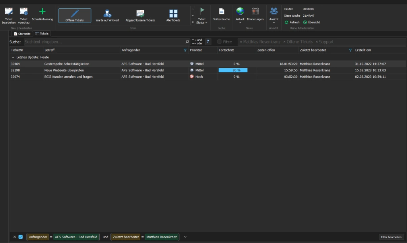Click creation date 02.03.2023 10:59:11
This screenshot has height=243, width=407.
click(x=370, y=77)
